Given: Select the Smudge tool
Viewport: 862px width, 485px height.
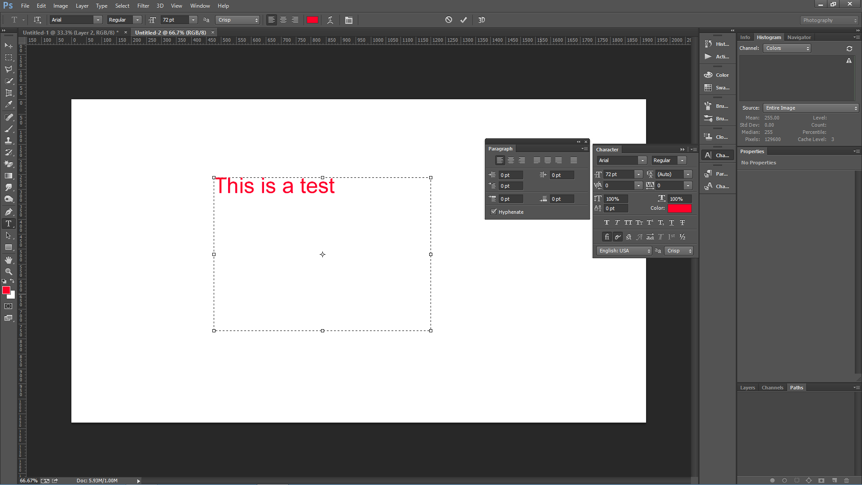Looking at the screenshot, I should tap(9, 187).
